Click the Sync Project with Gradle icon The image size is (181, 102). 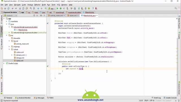(79, 8)
